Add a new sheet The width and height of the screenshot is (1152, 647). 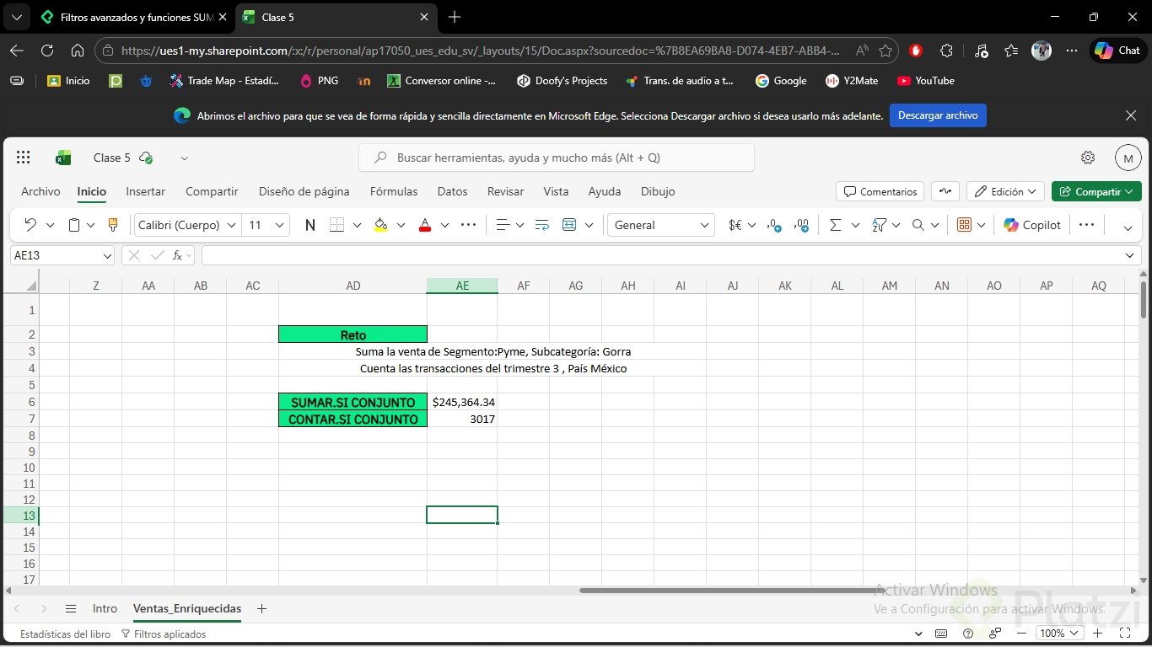261,608
